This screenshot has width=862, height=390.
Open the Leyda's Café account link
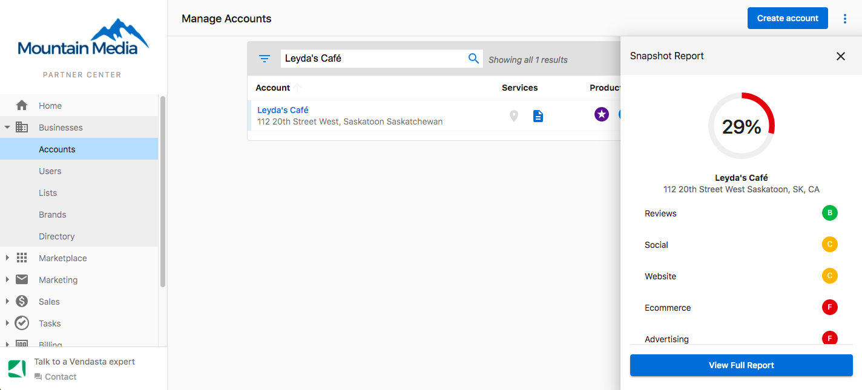pyautogui.click(x=283, y=110)
